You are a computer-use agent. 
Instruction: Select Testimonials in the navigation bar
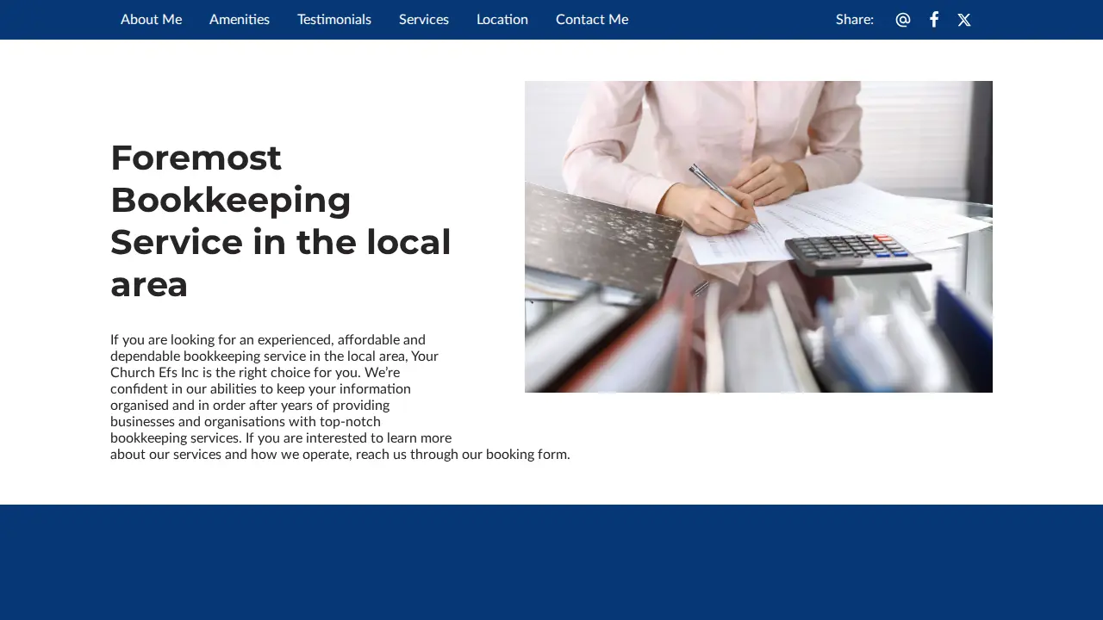click(334, 19)
